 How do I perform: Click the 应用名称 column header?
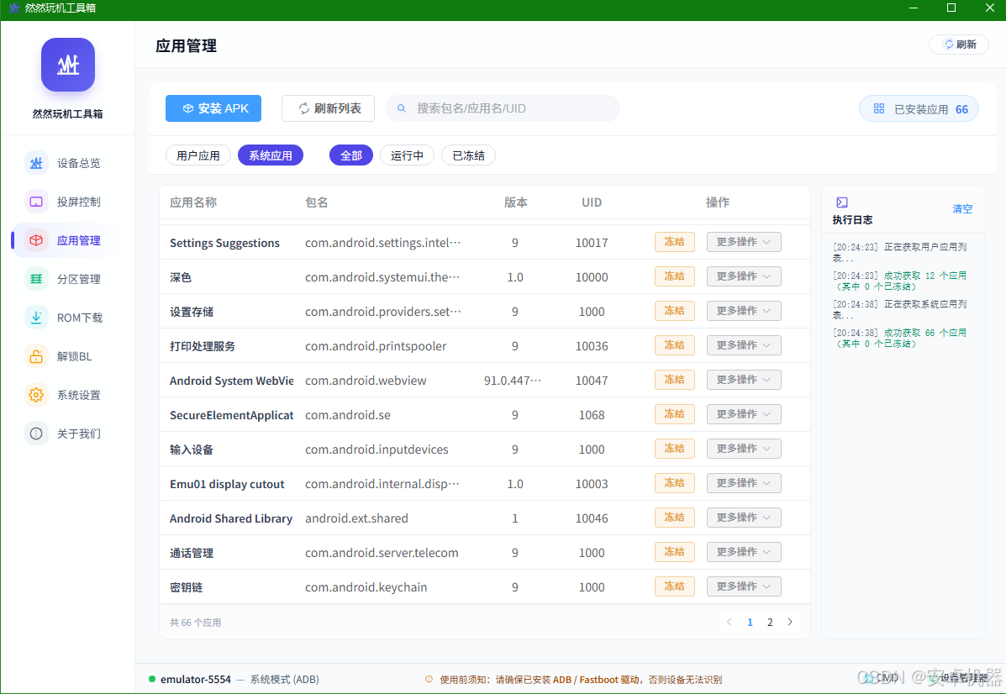coord(193,202)
